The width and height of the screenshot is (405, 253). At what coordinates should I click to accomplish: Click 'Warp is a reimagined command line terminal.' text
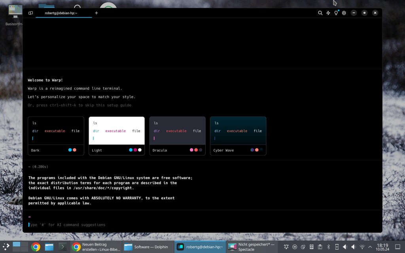point(75,88)
